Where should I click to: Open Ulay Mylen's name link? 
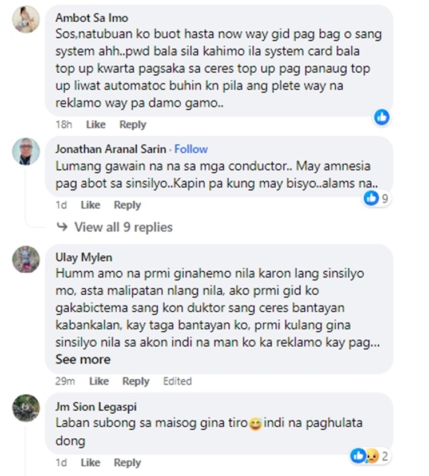coord(84,257)
